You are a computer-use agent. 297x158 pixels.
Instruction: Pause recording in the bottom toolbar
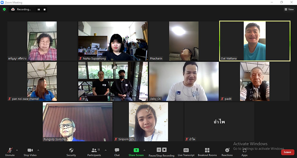(x=159, y=150)
